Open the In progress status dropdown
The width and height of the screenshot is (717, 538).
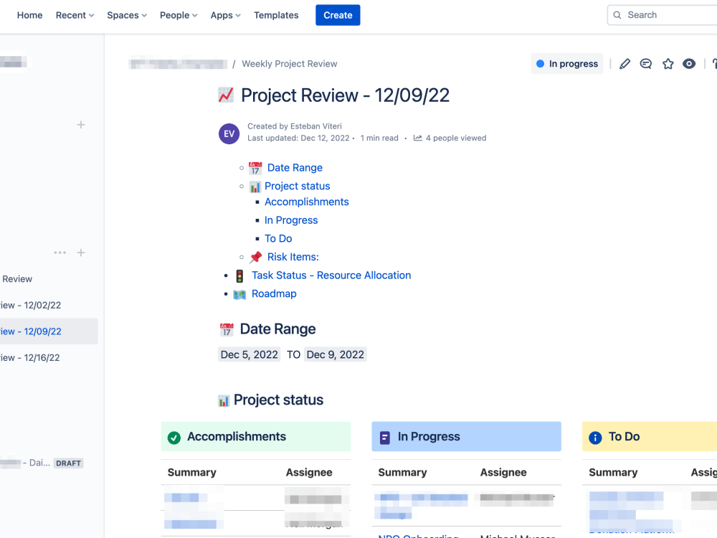click(567, 64)
